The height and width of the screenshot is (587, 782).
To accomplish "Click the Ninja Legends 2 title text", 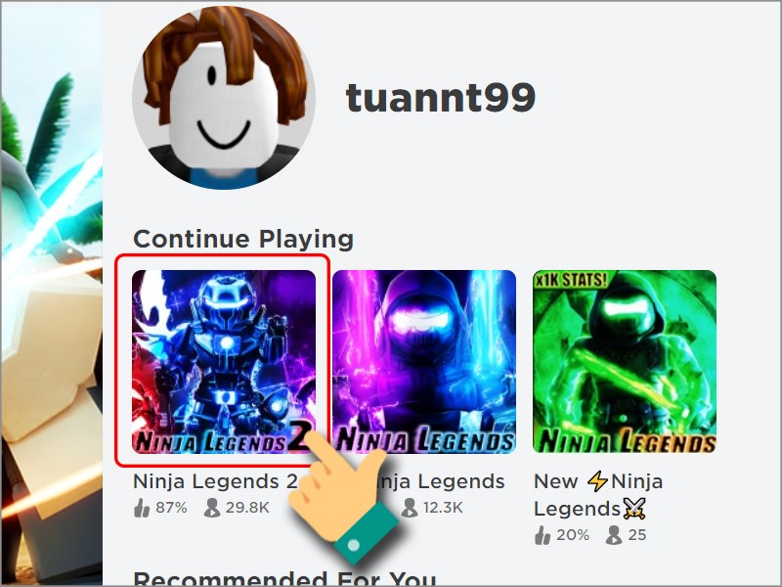I will point(215,481).
